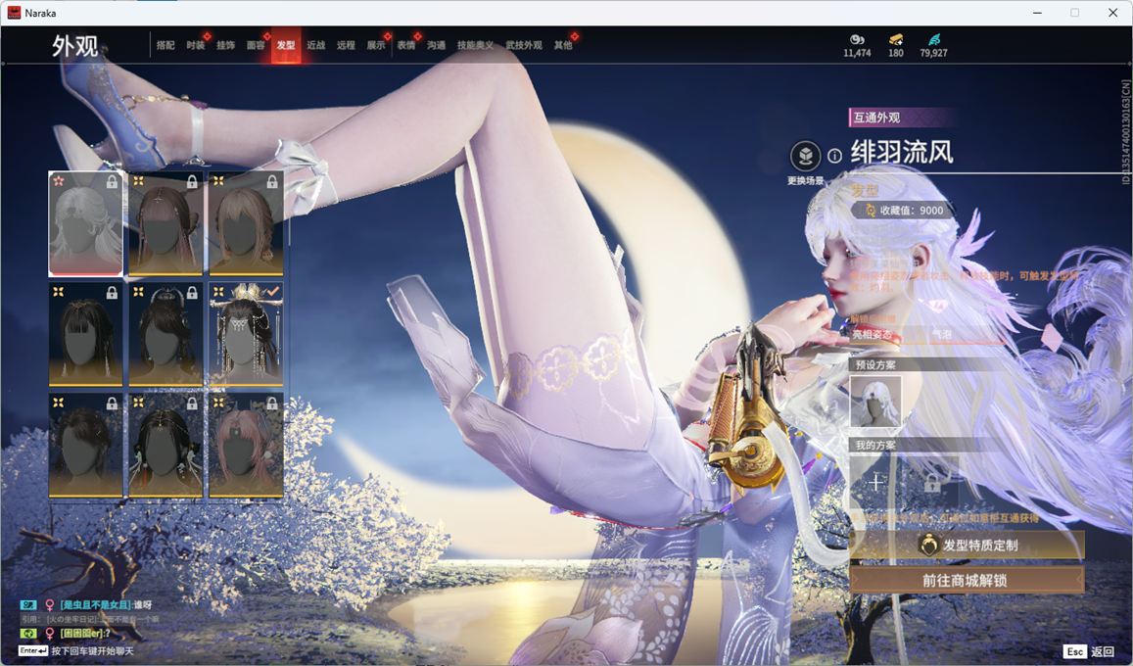Click the plus icon under 我的方案
Screen dimensions: 1133x666
[x=875, y=482]
